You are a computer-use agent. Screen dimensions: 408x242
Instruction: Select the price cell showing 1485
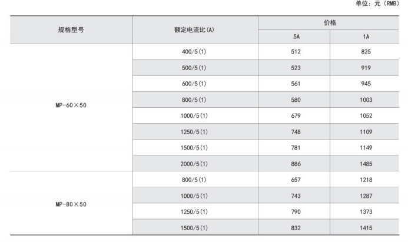click(x=366, y=163)
